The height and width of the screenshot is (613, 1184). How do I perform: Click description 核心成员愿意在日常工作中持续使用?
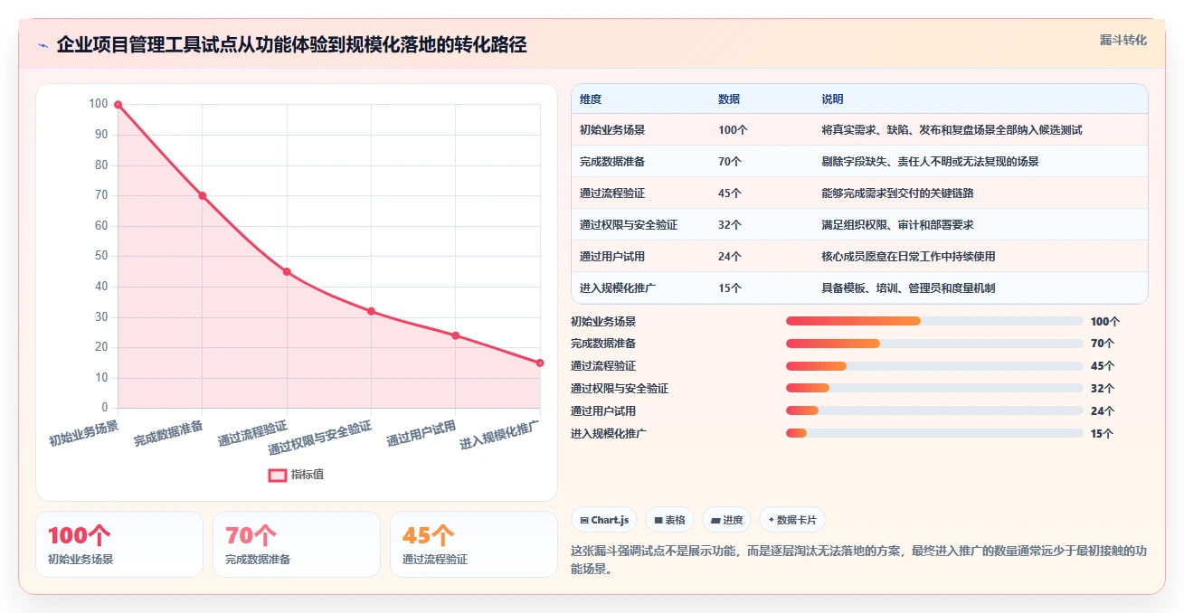pos(908,257)
